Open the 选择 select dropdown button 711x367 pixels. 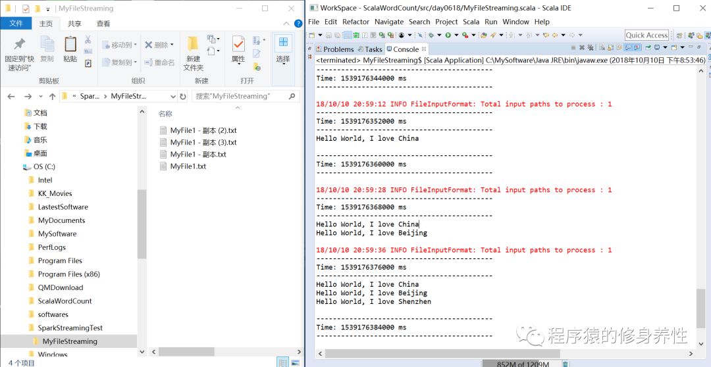pyautogui.click(x=283, y=50)
